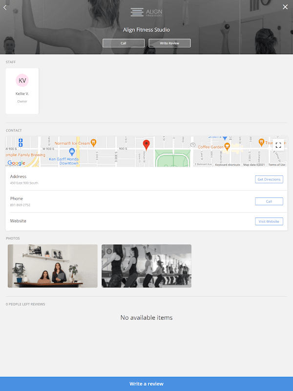The width and height of the screenshot is (293, 391).
Task: Click the red location pin on map
Action: [x=146, y=145]
